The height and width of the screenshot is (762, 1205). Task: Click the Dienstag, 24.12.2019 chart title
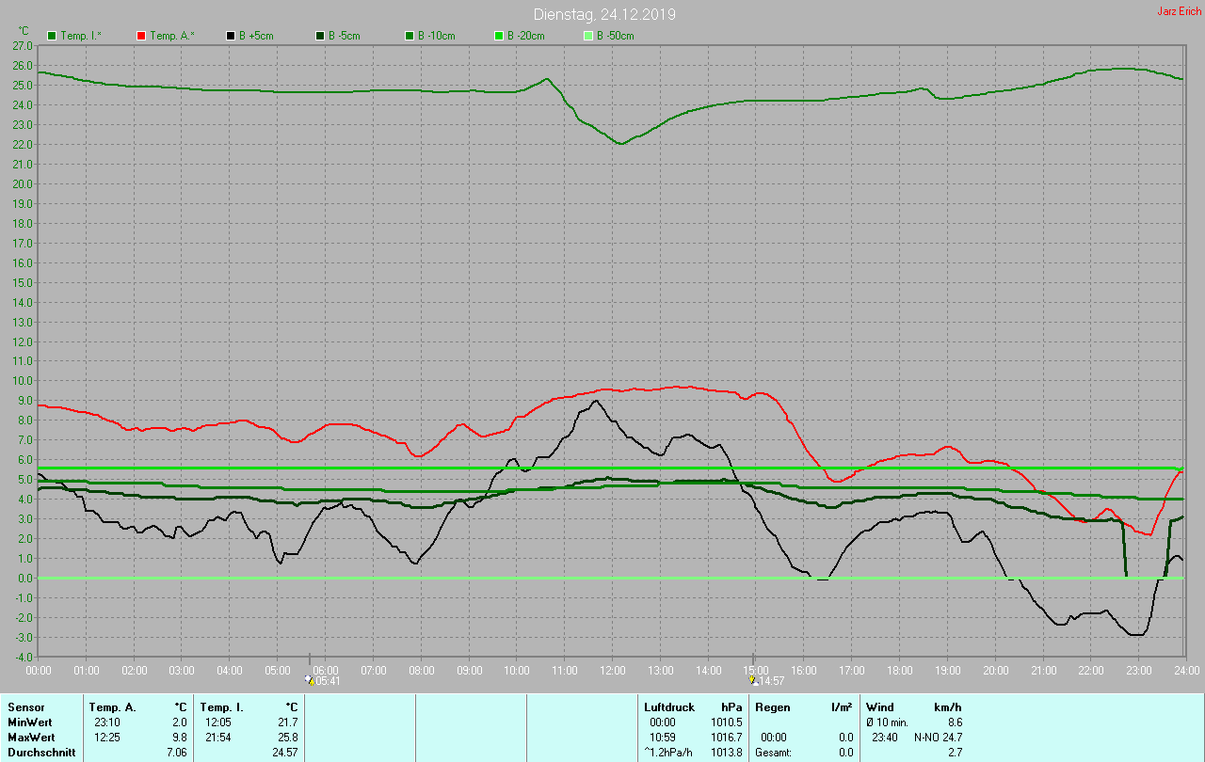[603, 14]
